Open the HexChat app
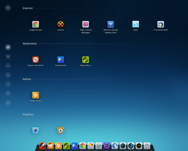188x151 pixels. (61, 24)
